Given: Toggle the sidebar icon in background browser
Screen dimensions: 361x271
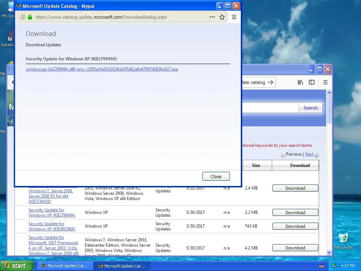Looking at the screenshot, I should click(312, 82).
